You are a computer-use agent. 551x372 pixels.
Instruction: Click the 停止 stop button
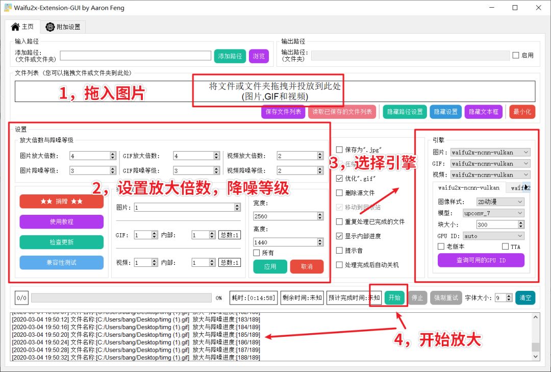point(417,298)
